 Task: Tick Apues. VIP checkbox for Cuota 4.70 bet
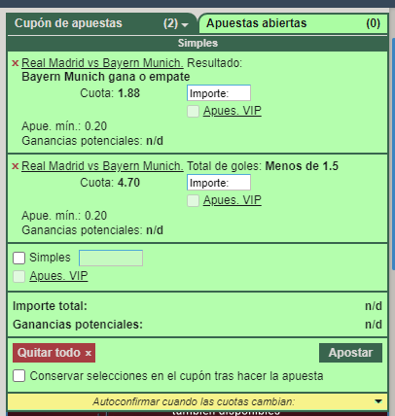pos(193,201)
